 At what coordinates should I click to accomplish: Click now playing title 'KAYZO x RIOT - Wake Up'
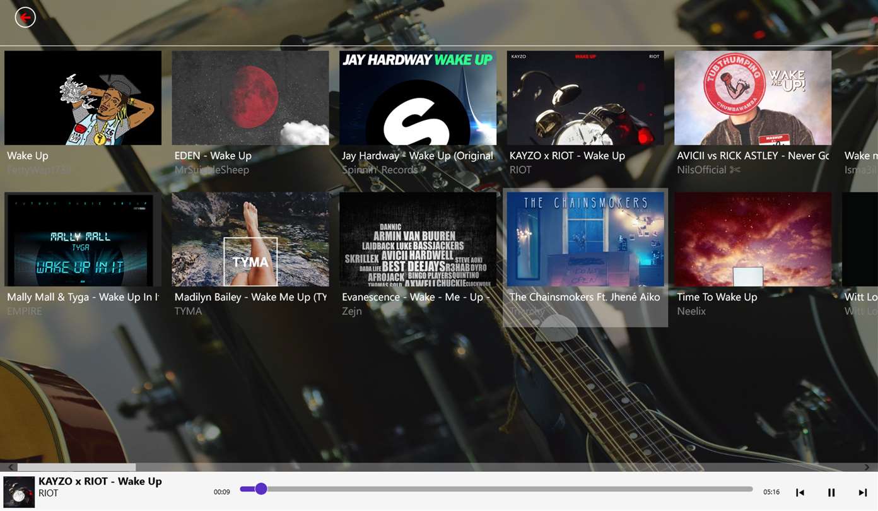(x=100, y=481)
